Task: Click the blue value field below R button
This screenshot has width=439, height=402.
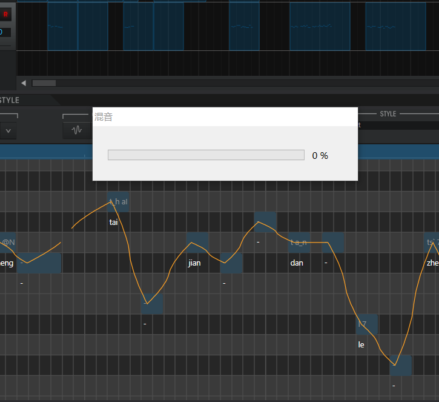Action: 5,32
